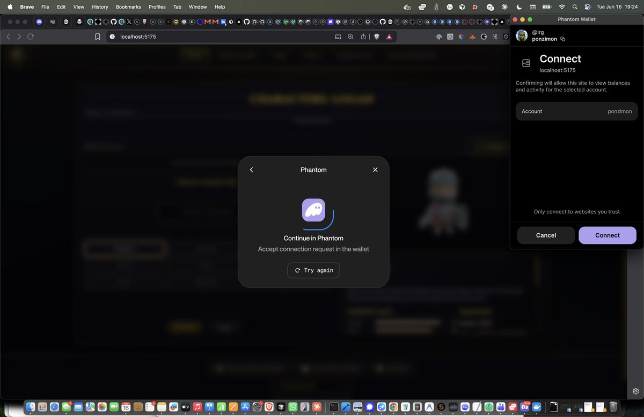Open the File menu
Viewport: 644px width, 417px height.
(45, 7)
